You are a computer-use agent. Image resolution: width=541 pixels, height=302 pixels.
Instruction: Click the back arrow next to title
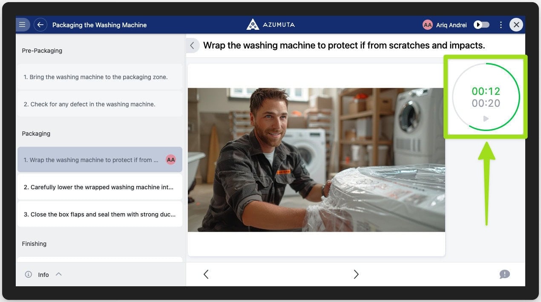(x=40, y=25)
